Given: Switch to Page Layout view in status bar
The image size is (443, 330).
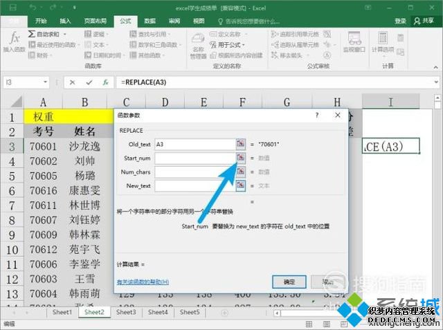Looking at the screenshot, I should click(x=327, y=324).
